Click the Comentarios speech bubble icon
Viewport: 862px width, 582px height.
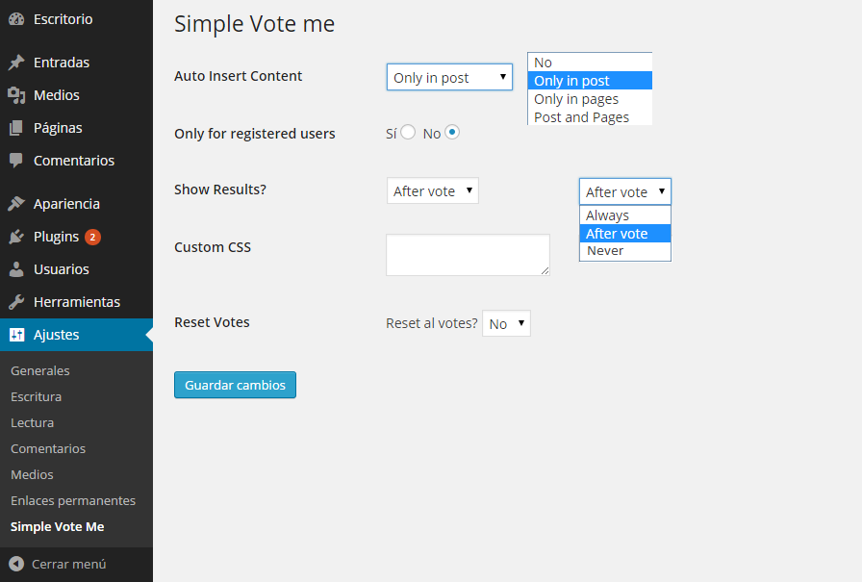click(x=16, y=161)
